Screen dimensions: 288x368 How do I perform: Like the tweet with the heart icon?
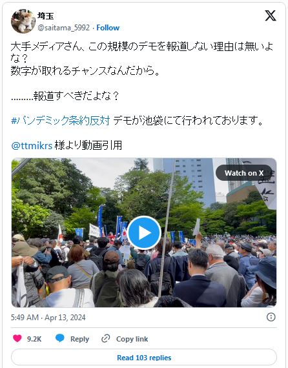[17, 338]
